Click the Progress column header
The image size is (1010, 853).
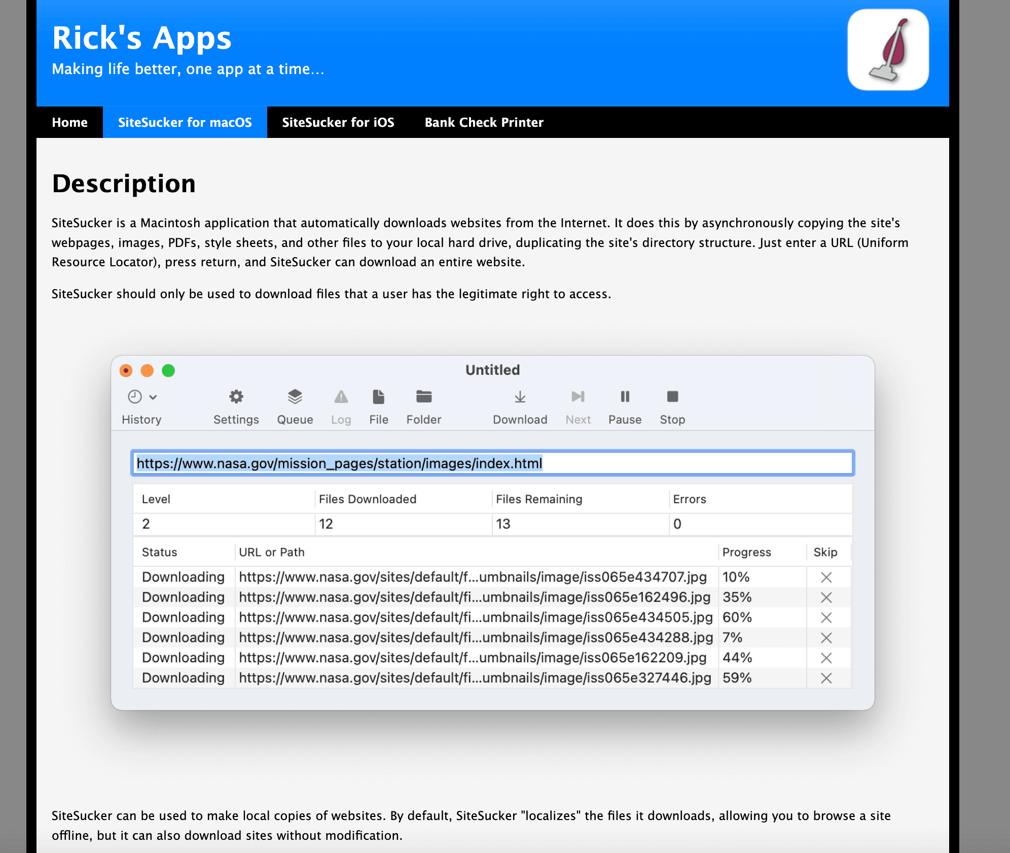click(746, 552)
